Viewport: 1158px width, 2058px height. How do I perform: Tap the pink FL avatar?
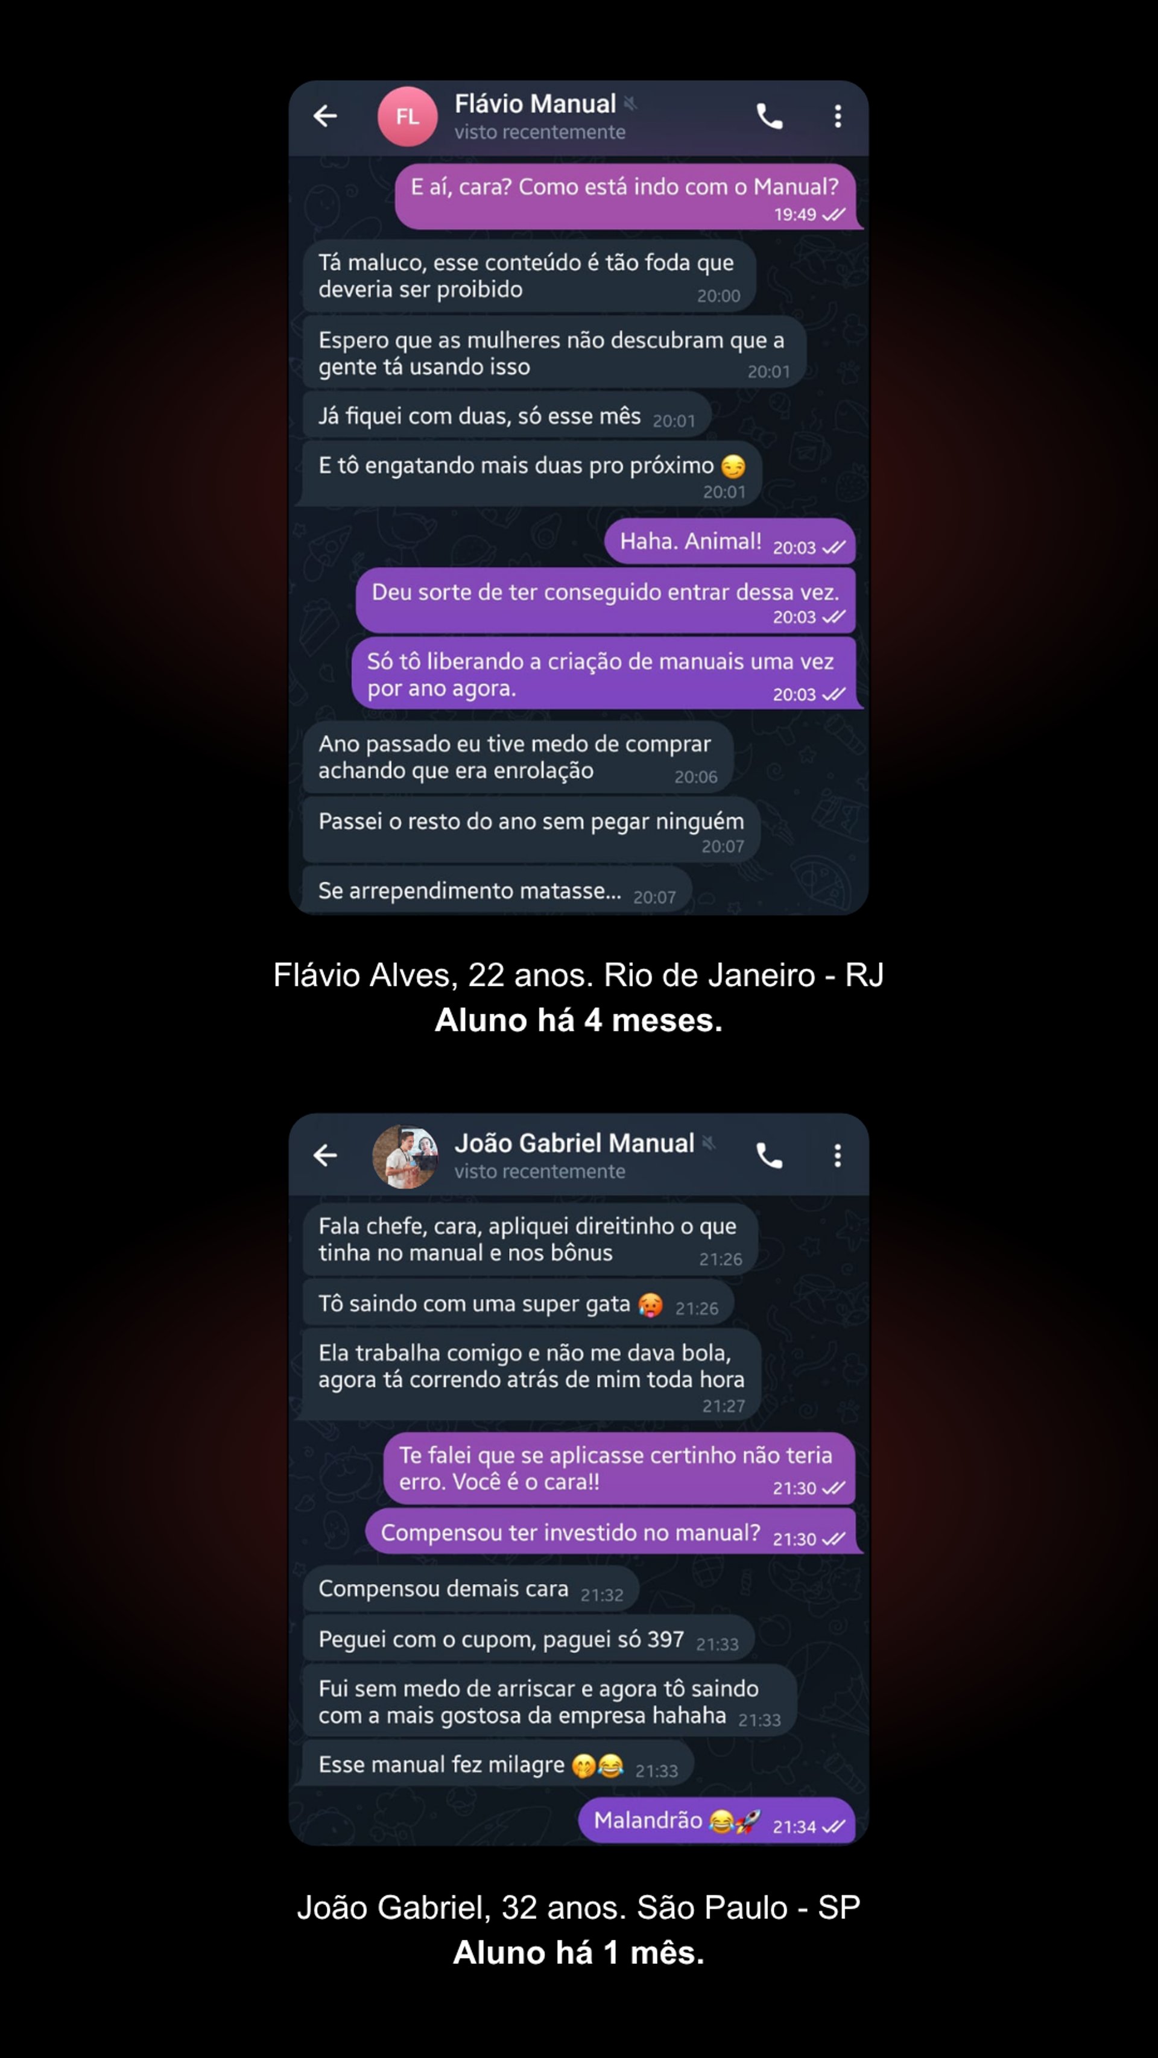pyautogui.click(x=408, y=116)
